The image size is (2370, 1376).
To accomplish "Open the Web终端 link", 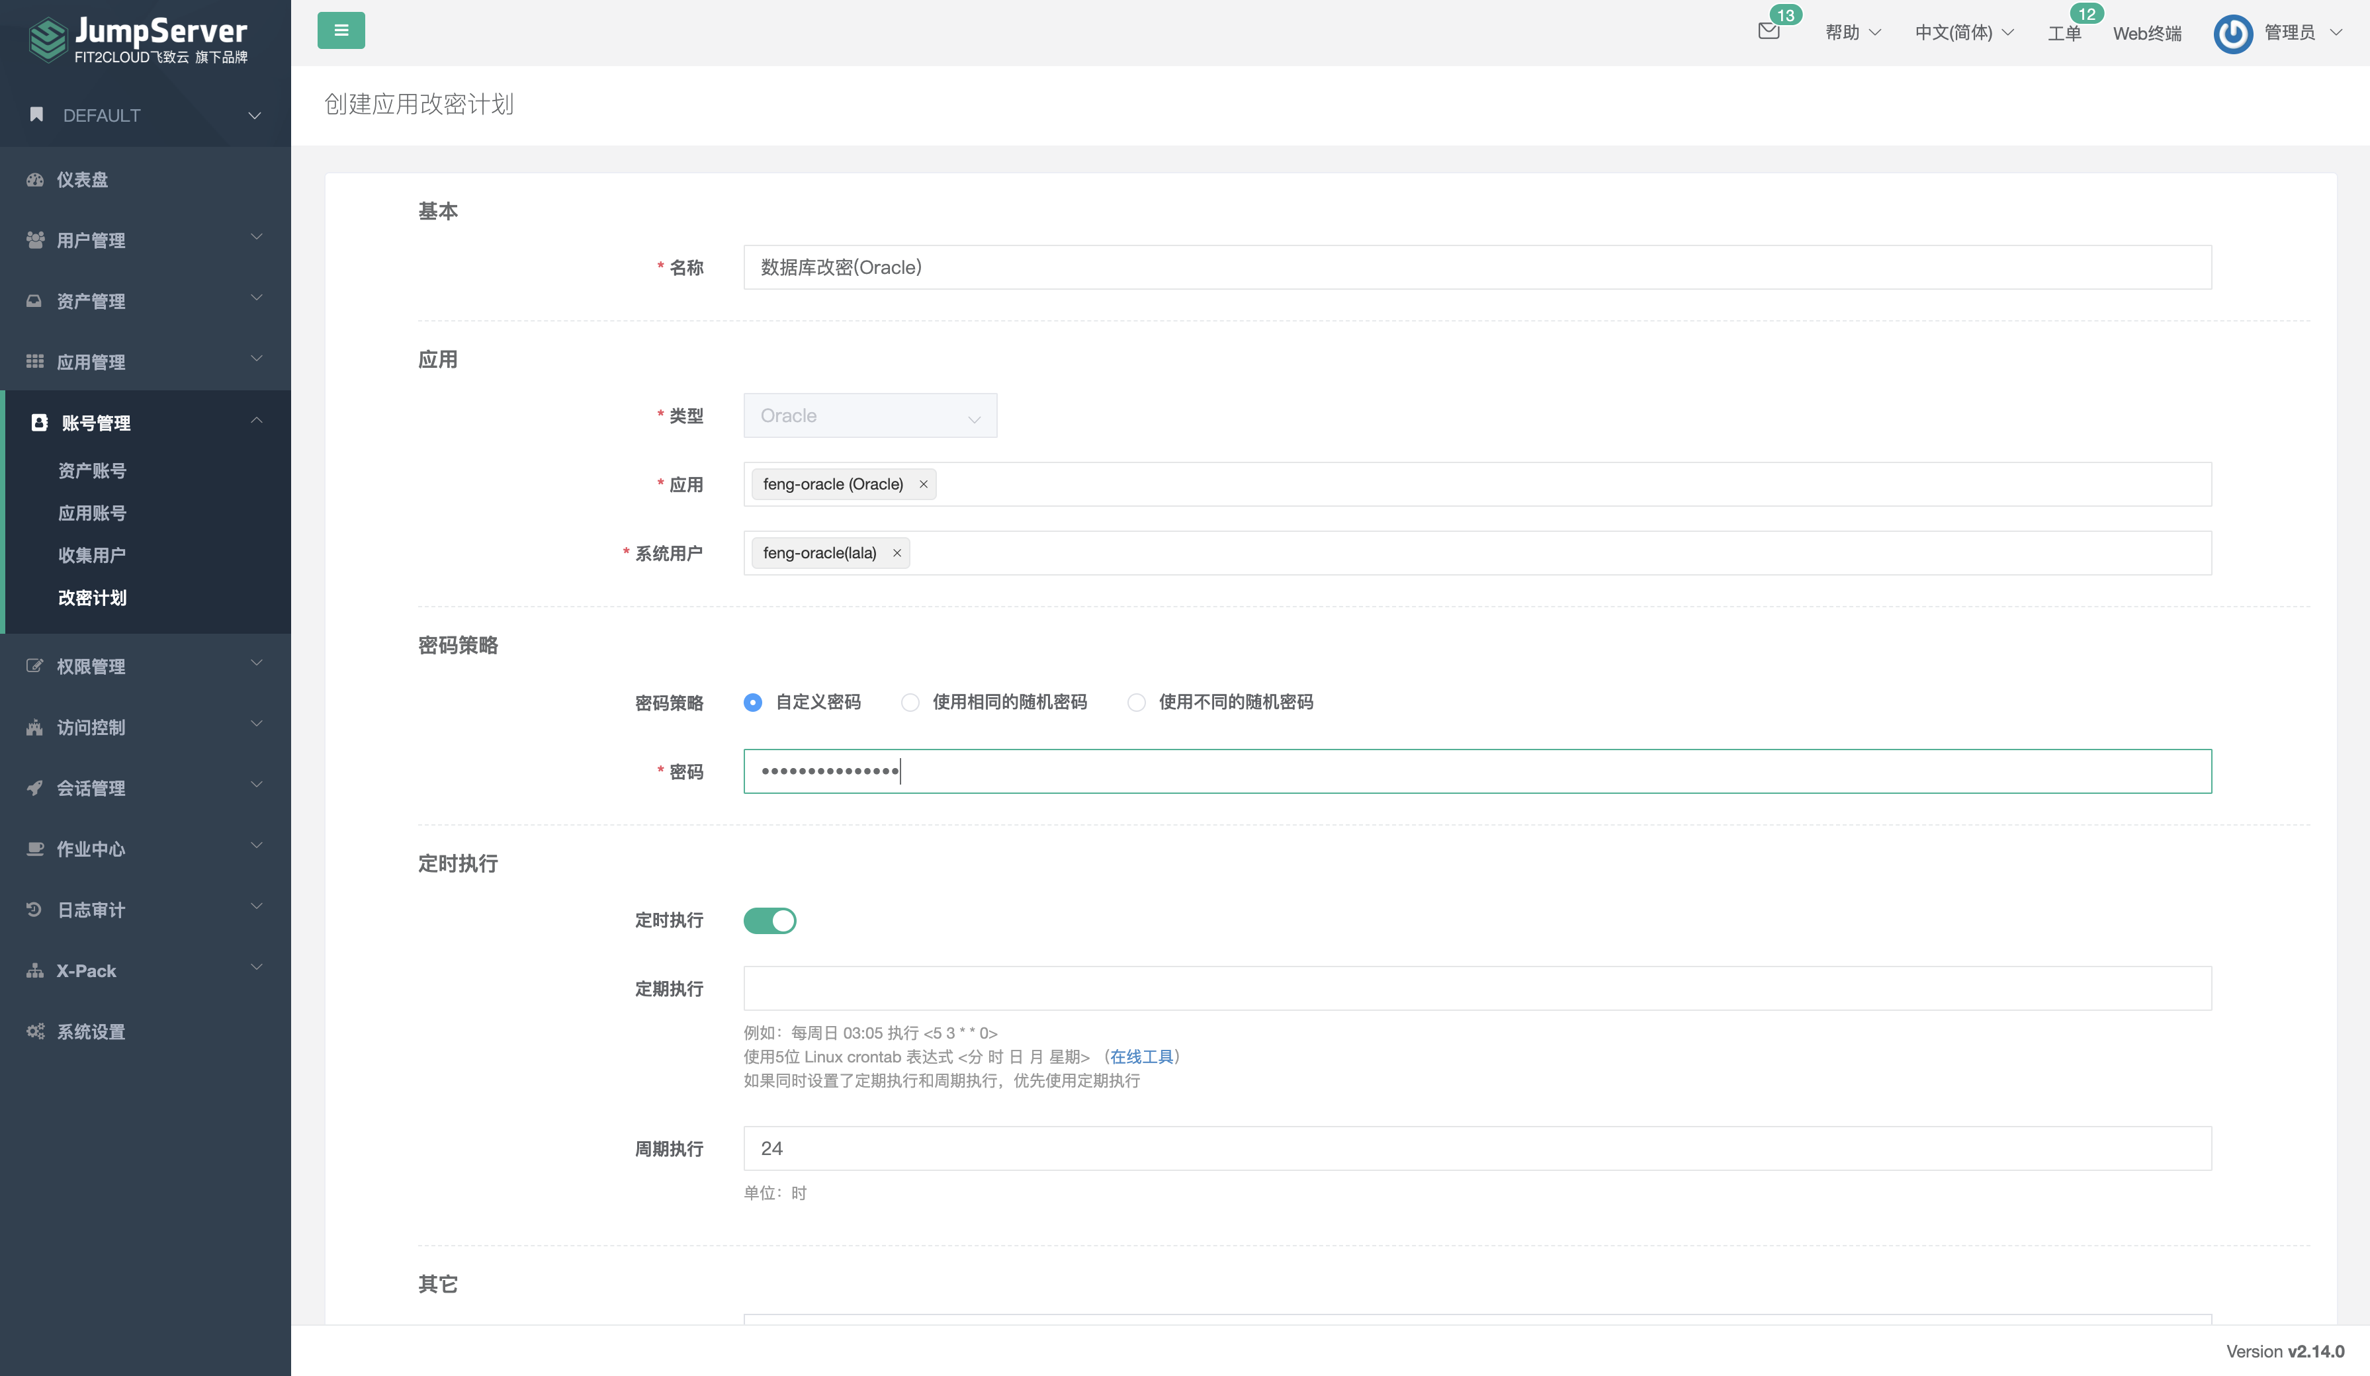I will coord(2147,34).
